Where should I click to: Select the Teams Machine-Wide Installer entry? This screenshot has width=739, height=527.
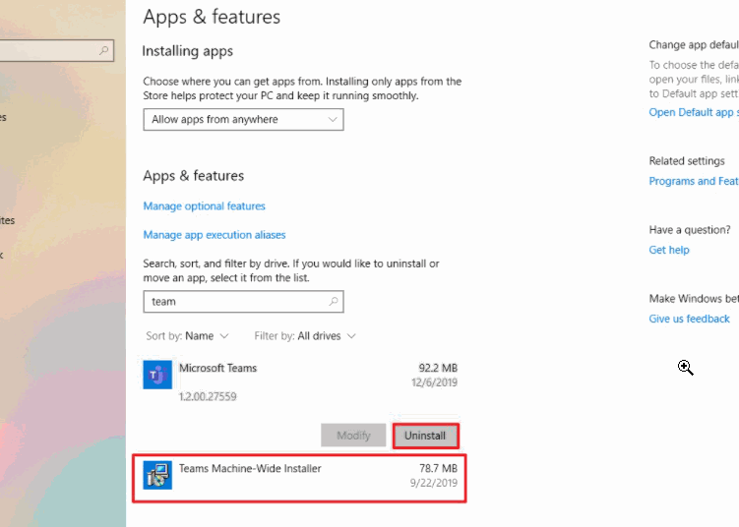300,478
